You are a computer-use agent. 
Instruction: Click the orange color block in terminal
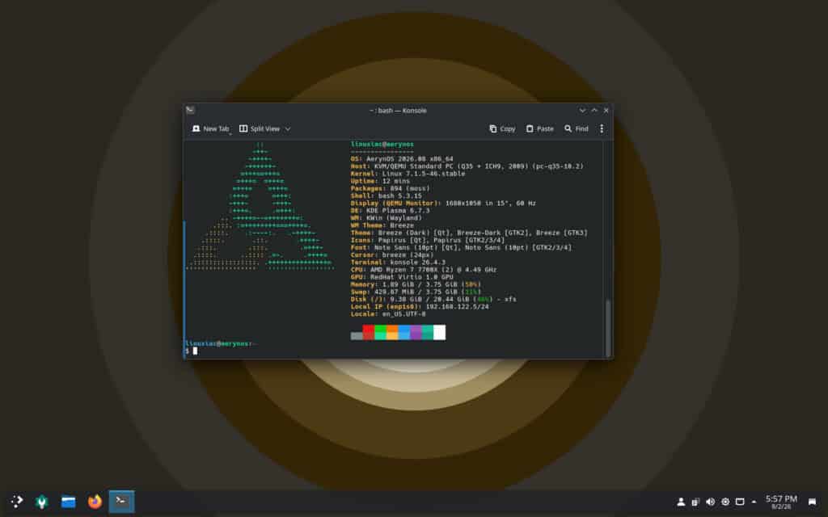392,332
